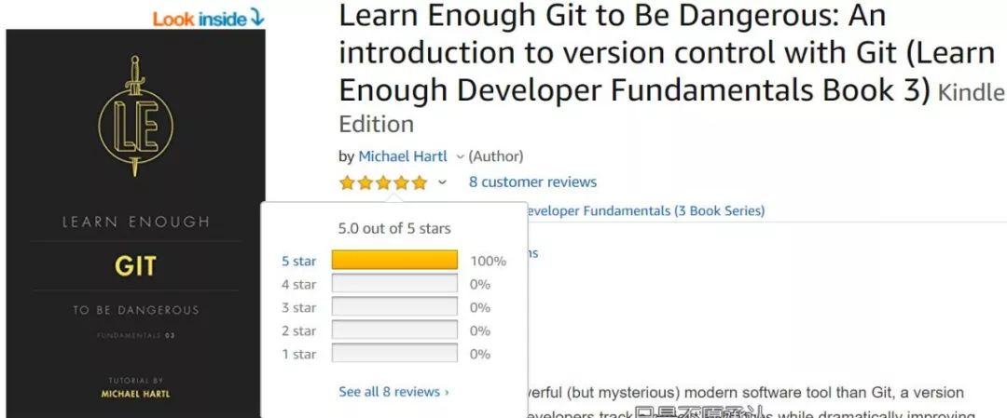The width and height of the screenshot is (1007, 418).
Task: Click the Look inside arrow label
Action: tap(208, 19)
